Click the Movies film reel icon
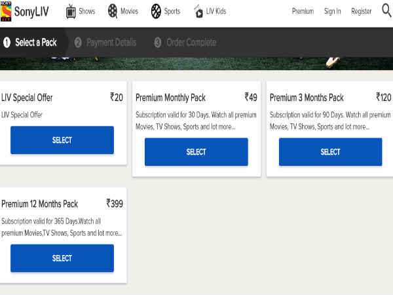The width and height of the screenshot is (393, 295). pyautogui.click(x=113, y=11)
